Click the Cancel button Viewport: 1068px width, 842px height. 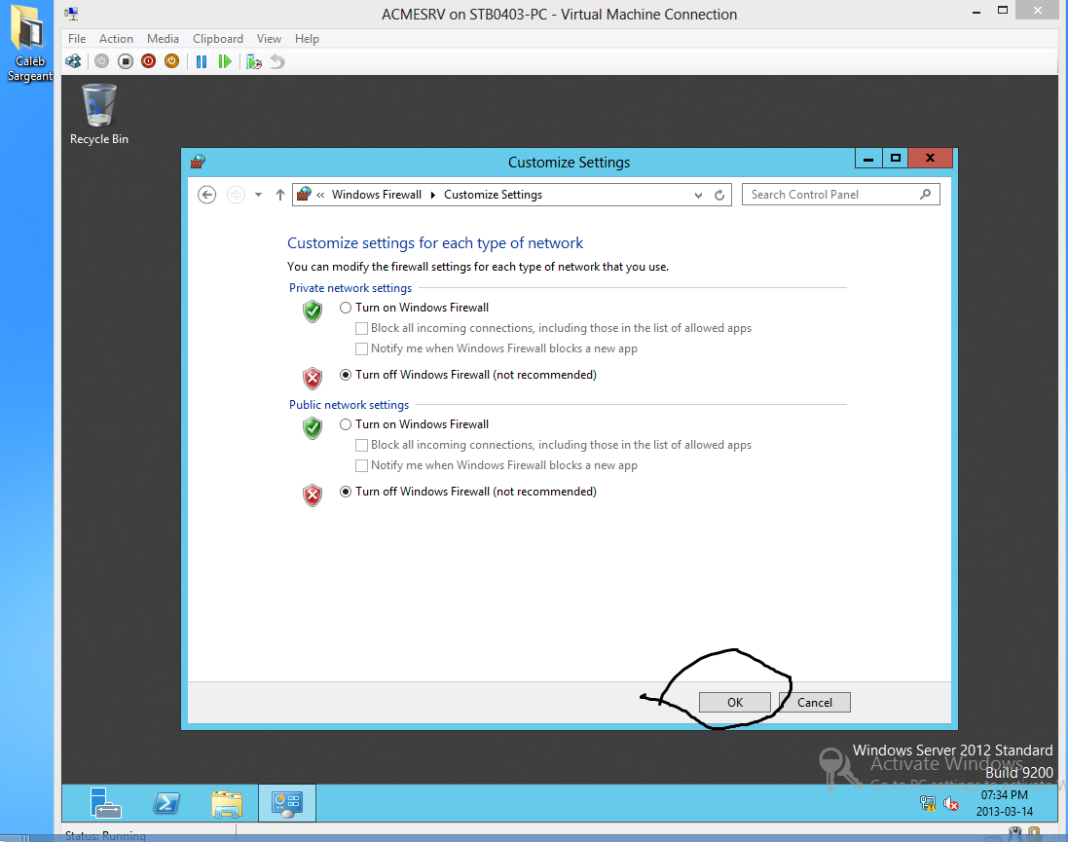coord(815,703)
